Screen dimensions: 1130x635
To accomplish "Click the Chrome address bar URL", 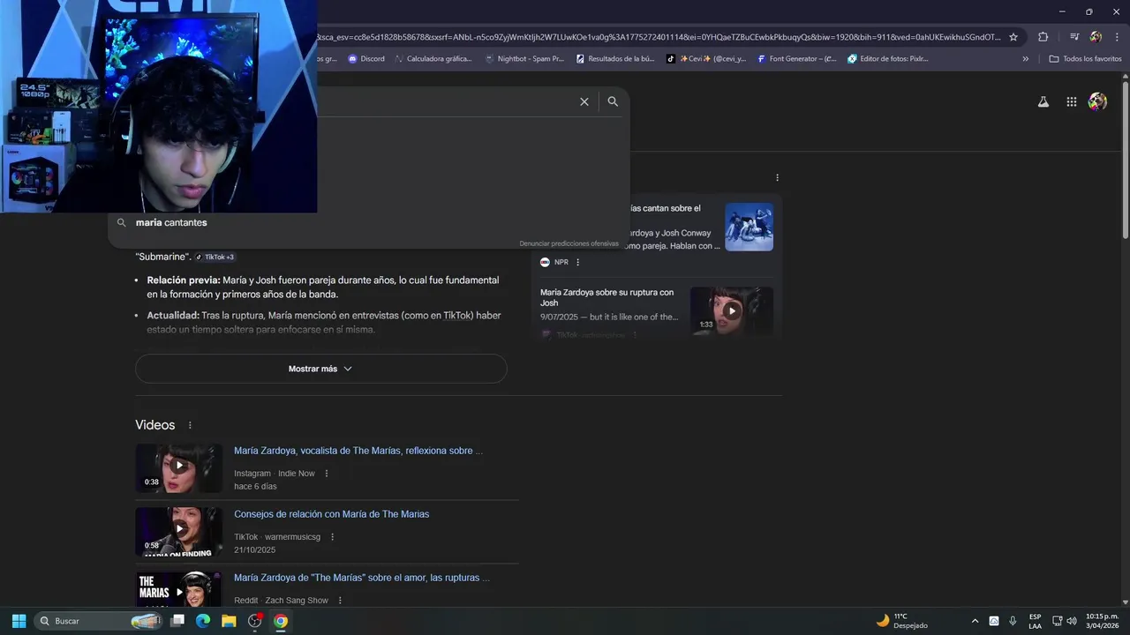I will (x=658, y=37).
